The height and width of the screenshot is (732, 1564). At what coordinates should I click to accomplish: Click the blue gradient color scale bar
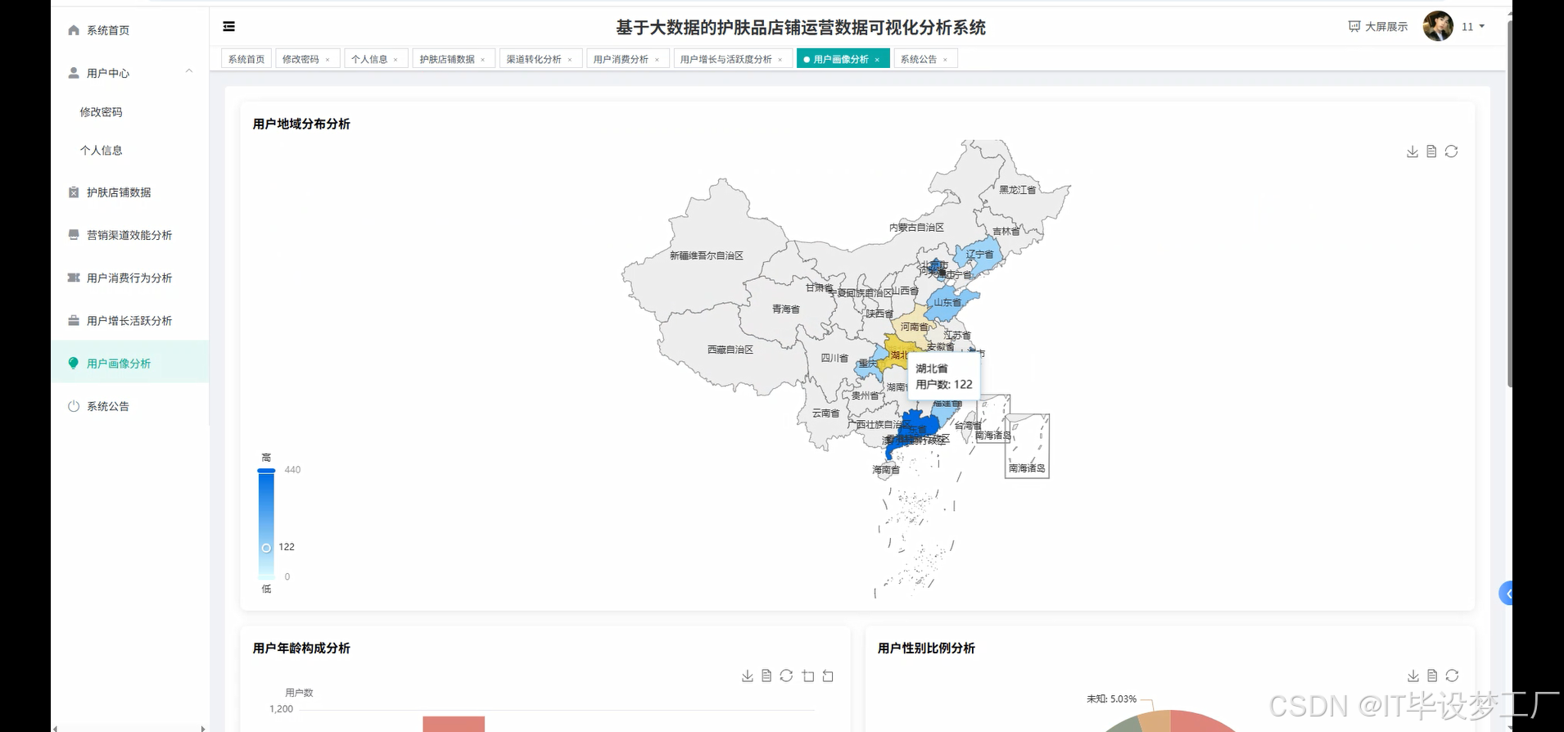tap(266, 525)
